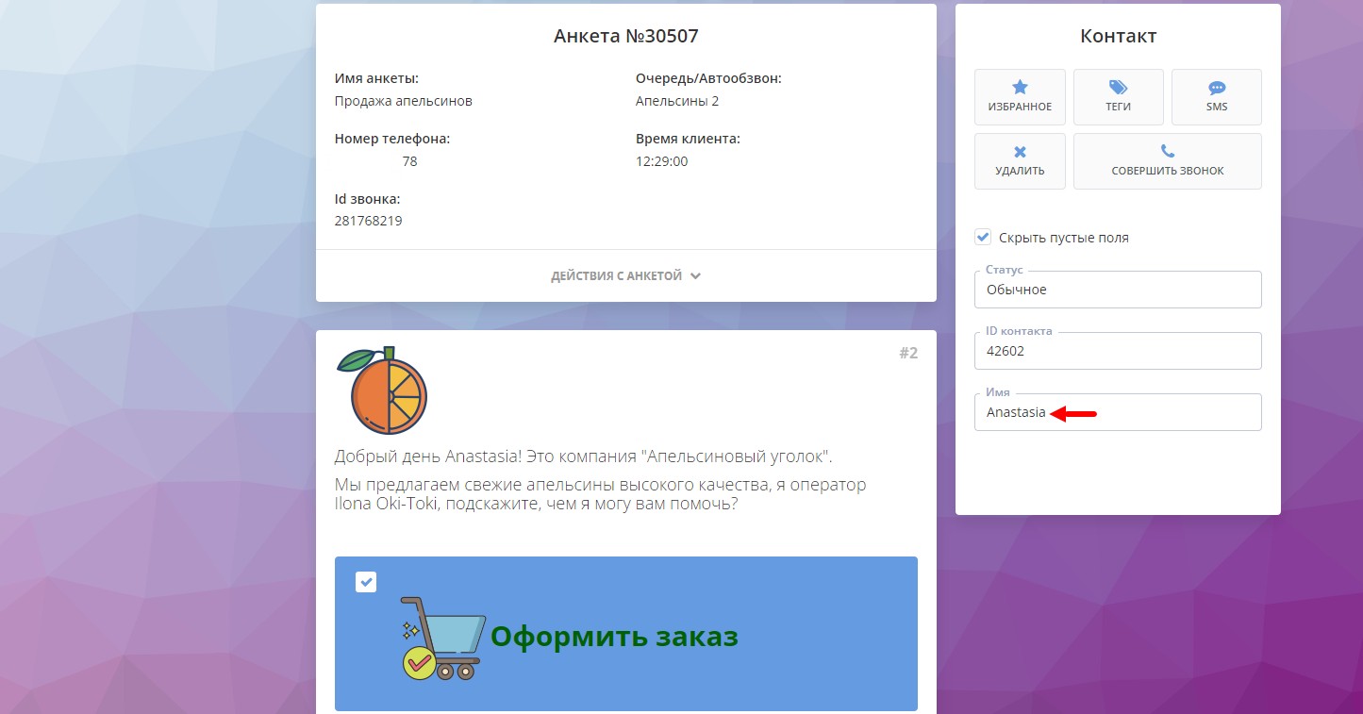Collapse the questionnaire actions chevron

[696, 275]
